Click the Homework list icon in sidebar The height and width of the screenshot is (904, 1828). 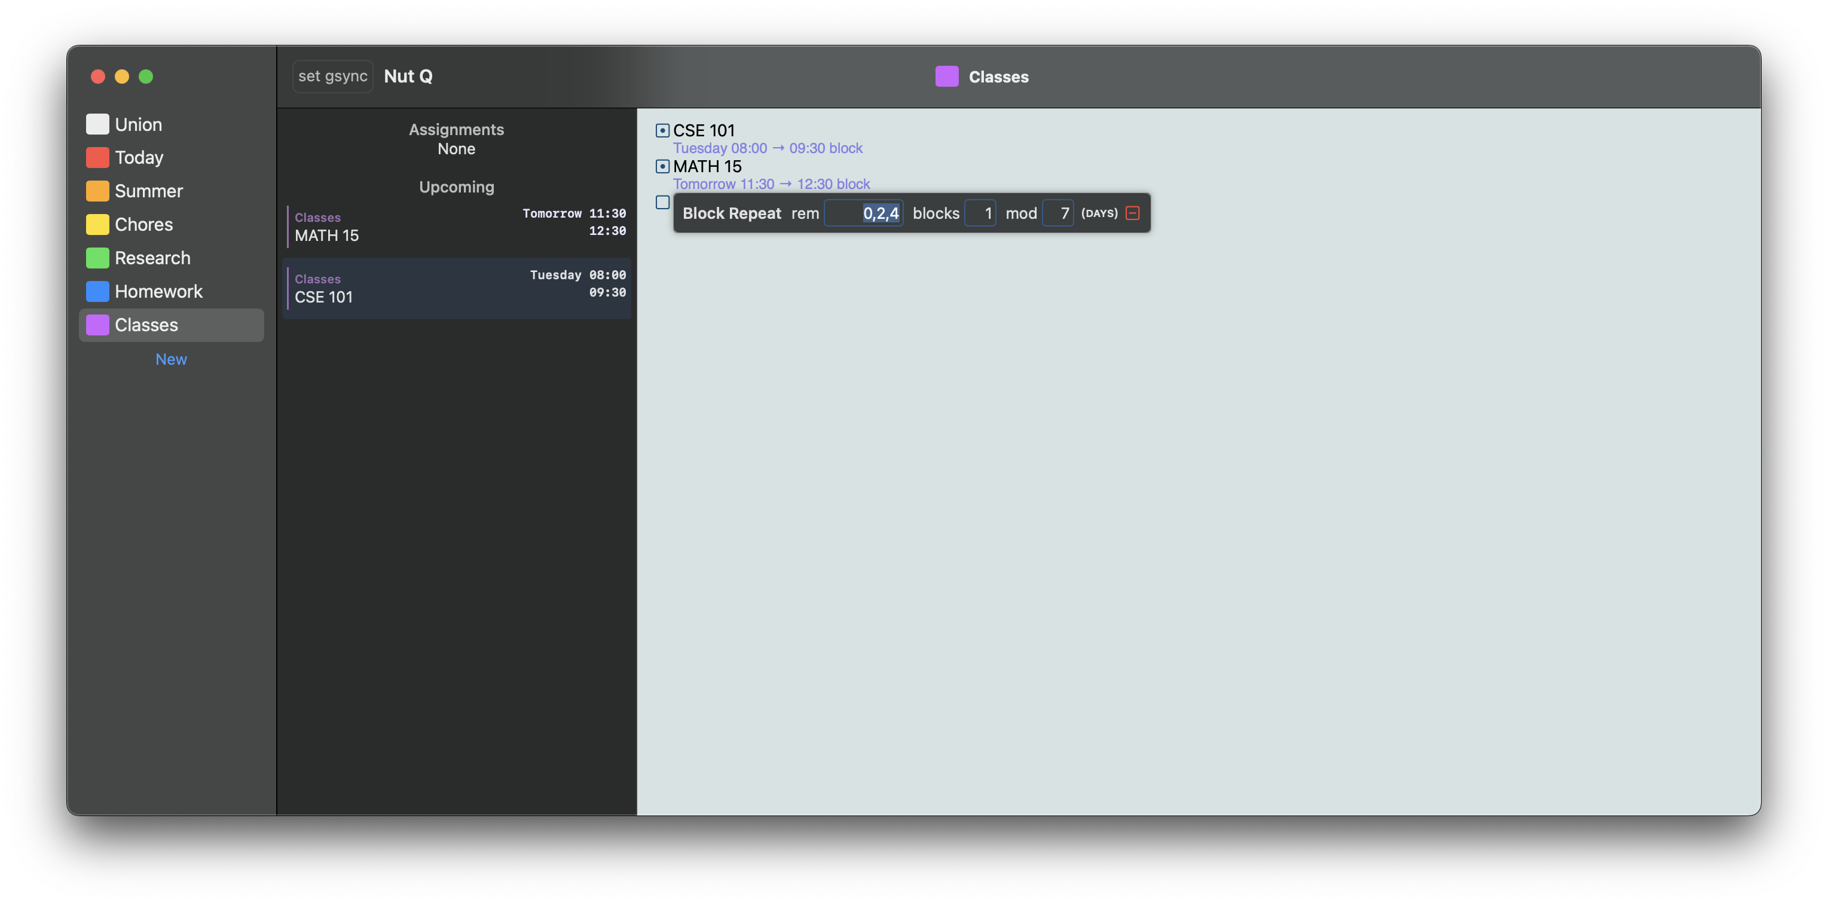click(97, 292)
